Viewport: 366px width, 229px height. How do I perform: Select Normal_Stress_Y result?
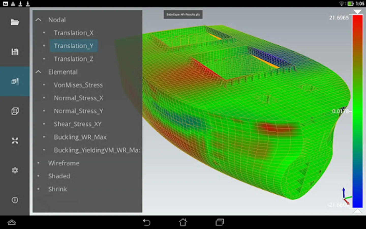79,111
